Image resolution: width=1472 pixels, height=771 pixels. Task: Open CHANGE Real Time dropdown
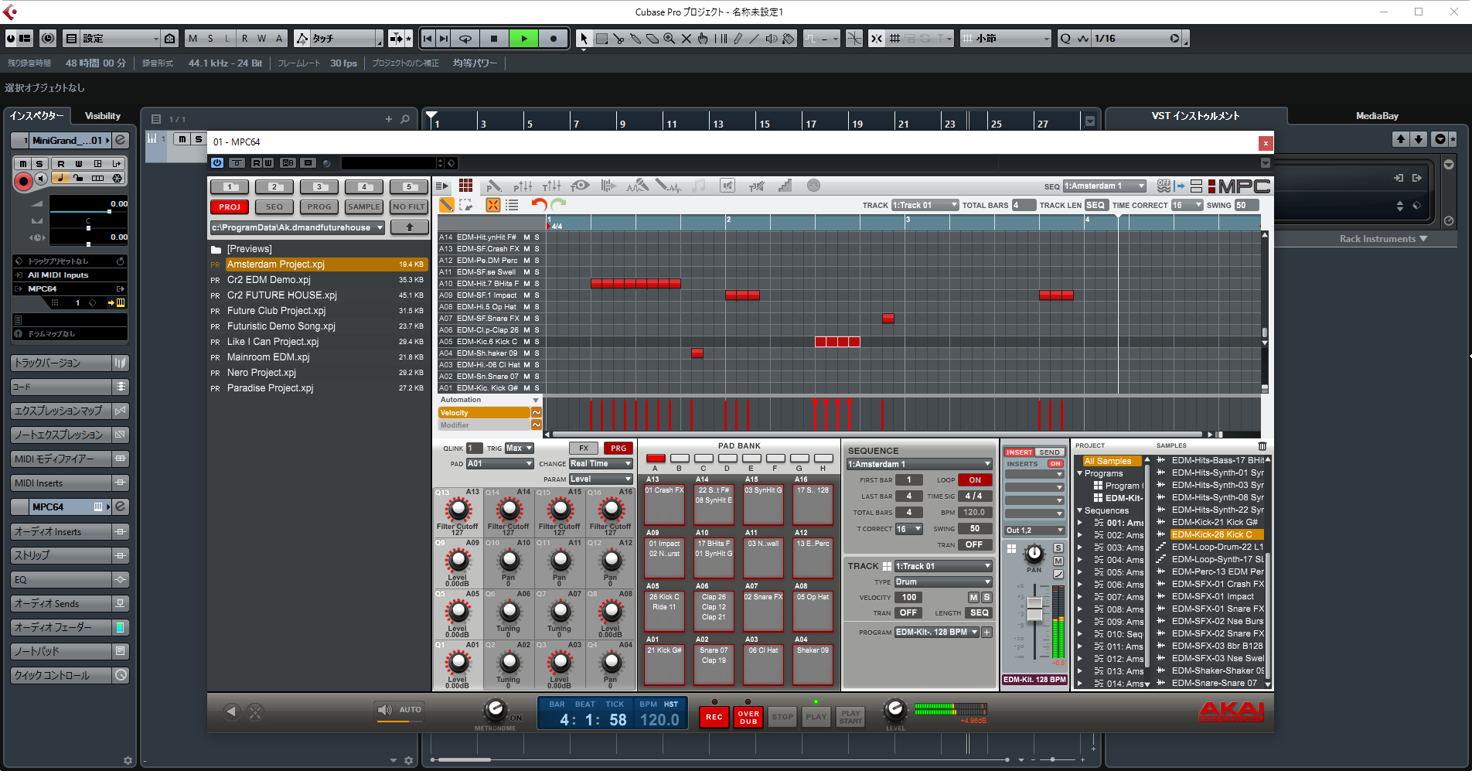coord(601,464)
